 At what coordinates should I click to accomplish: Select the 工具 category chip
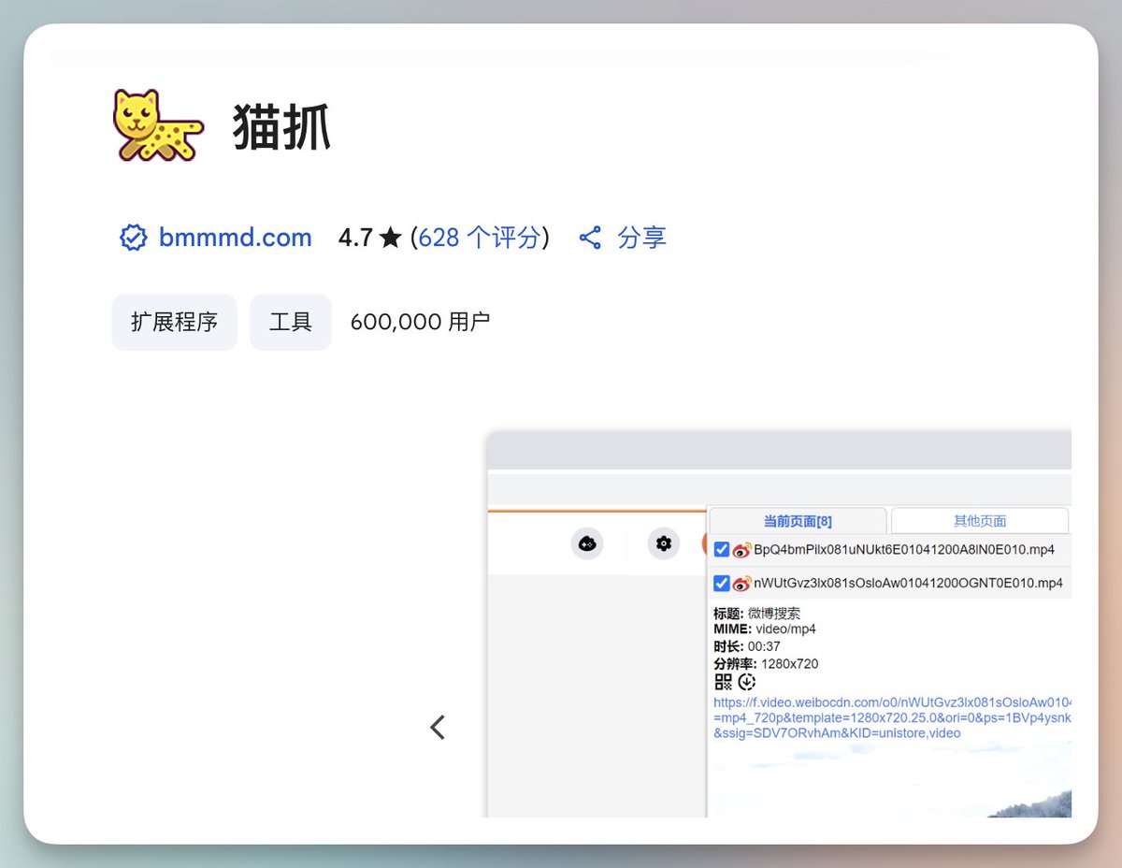291,322
